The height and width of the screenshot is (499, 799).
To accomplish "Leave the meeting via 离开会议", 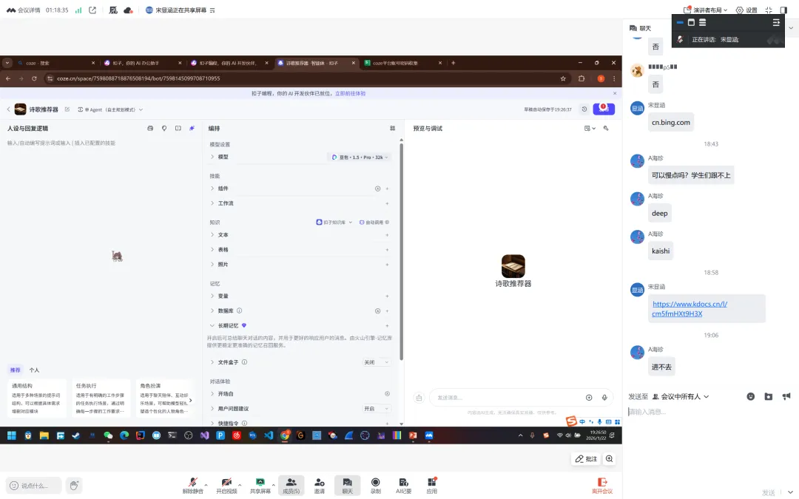I will pyautogui.click(x=601, y=485).
